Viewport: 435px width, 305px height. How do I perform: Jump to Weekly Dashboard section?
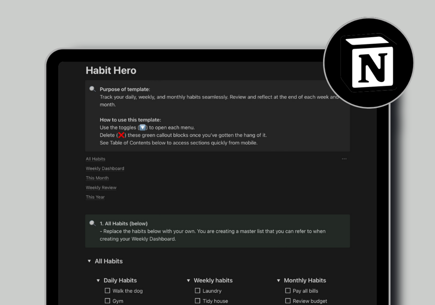[105, 168]
